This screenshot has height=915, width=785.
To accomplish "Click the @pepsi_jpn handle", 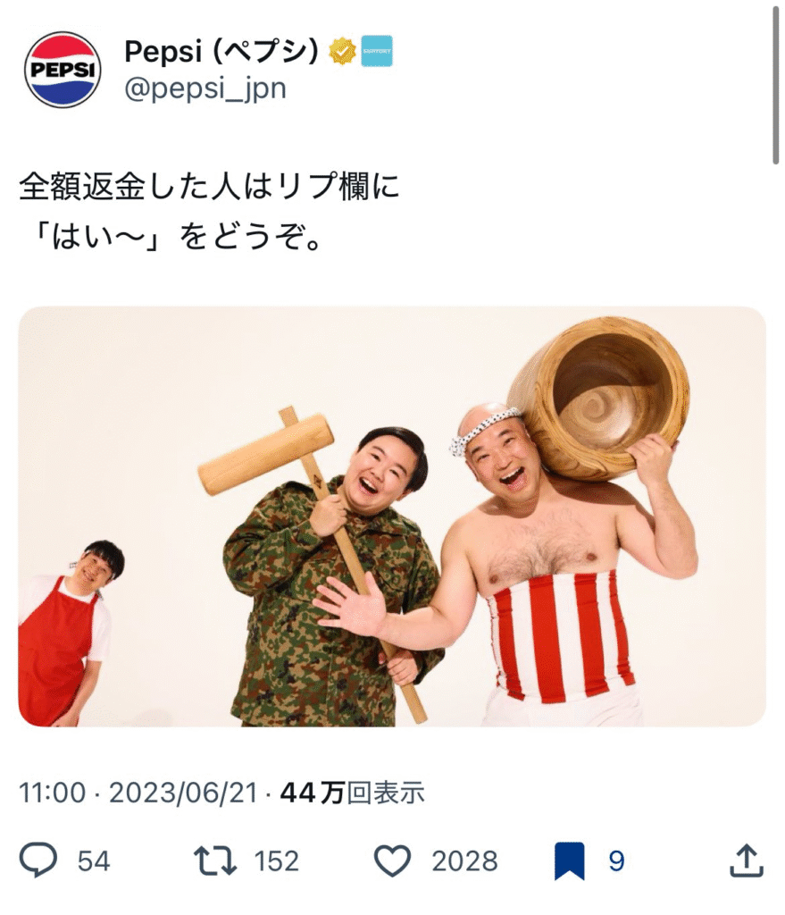I will pyautogui.click(x=205, y=88).
